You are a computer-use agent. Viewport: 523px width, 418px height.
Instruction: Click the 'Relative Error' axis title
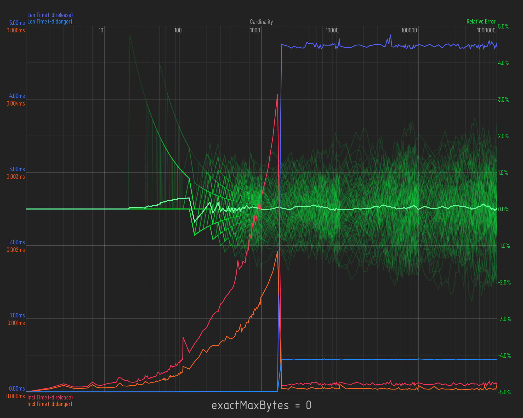(481, 21)
